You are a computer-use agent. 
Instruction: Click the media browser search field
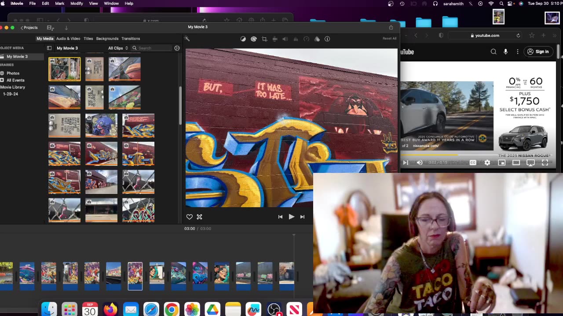[152, 48]
